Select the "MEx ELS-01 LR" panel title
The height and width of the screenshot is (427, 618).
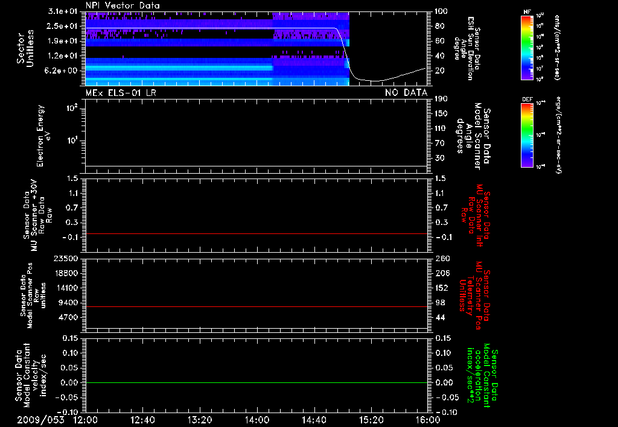pos(121,92)
